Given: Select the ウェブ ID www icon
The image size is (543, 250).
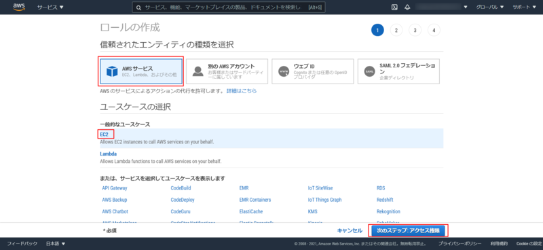Looking at the screenshot, I should click(x=284, y=71).
